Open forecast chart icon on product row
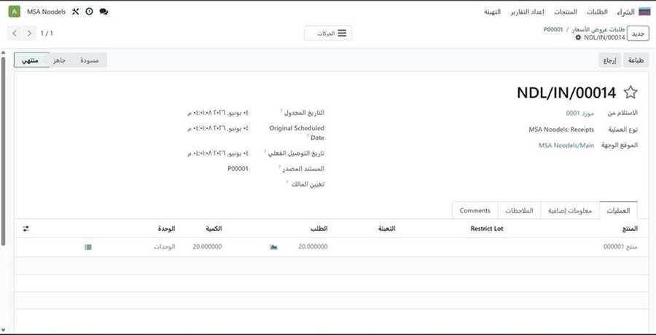 (x=273, y=247)
